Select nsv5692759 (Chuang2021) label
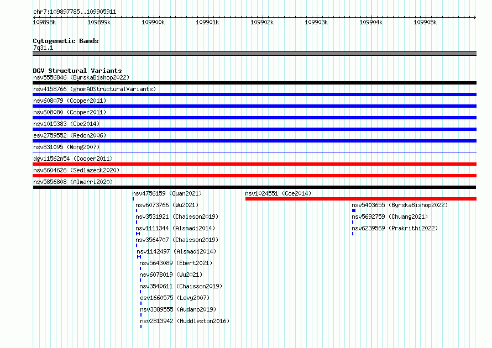The image size is (492, 348). (390, 217)
